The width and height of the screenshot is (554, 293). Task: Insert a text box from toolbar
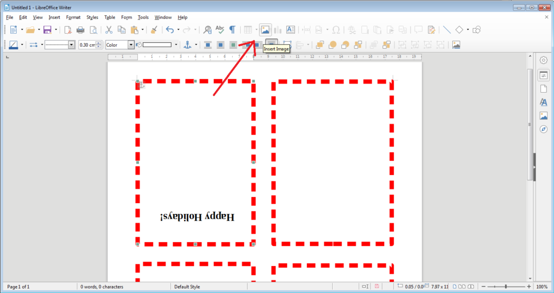tap(291, 30)
